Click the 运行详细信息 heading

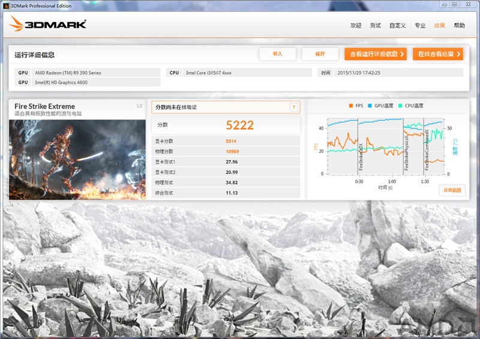pyautogui.click(x=35, y=55)
